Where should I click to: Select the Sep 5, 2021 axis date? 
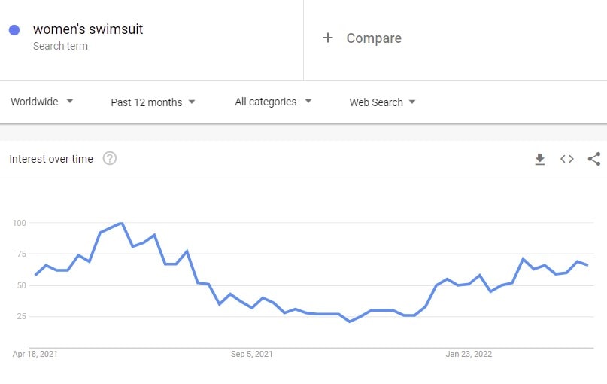coord(252,354)
